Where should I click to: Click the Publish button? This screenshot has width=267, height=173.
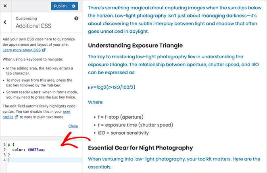(60, 6)
